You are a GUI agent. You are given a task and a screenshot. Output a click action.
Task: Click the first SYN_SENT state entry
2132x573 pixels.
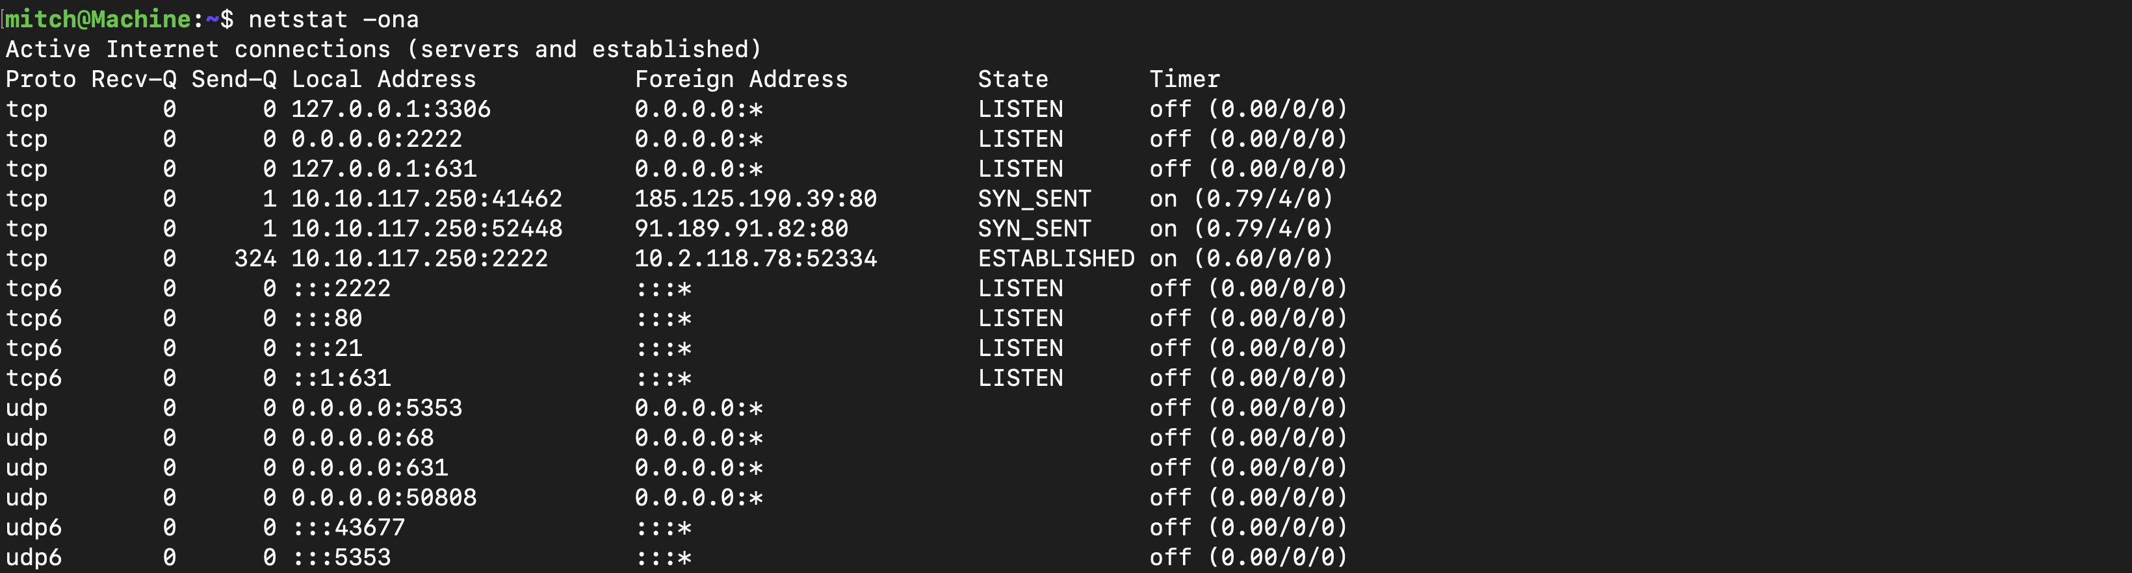pos(1035,198)
